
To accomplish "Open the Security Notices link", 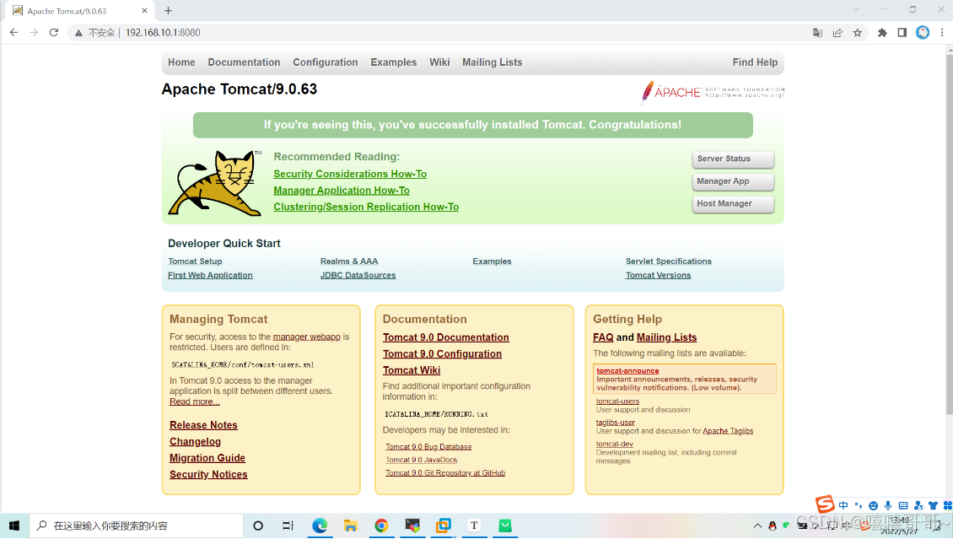I will click(x=208, y=475).
